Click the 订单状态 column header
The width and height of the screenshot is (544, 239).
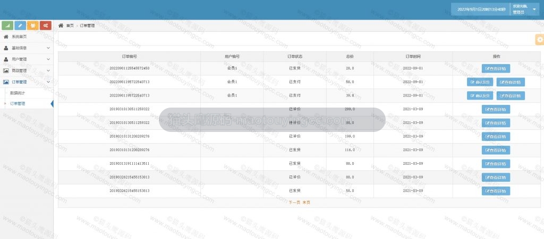294,56
